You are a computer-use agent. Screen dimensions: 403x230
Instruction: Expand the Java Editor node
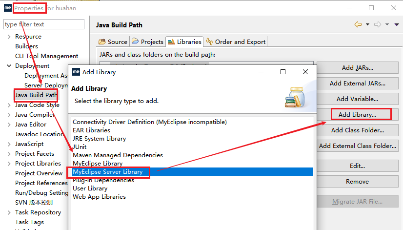pos(9,125)
